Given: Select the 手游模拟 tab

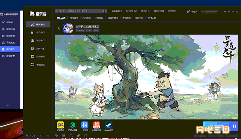Looking at the screenshot, I should (99, 18).
